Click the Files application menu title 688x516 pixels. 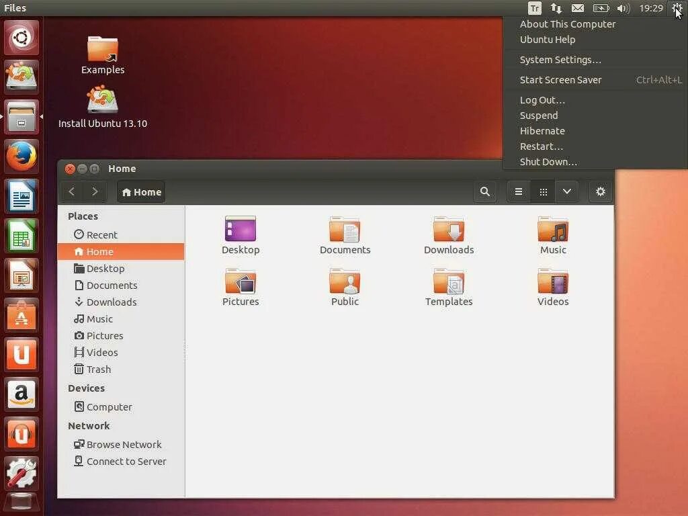pos(15,8)
